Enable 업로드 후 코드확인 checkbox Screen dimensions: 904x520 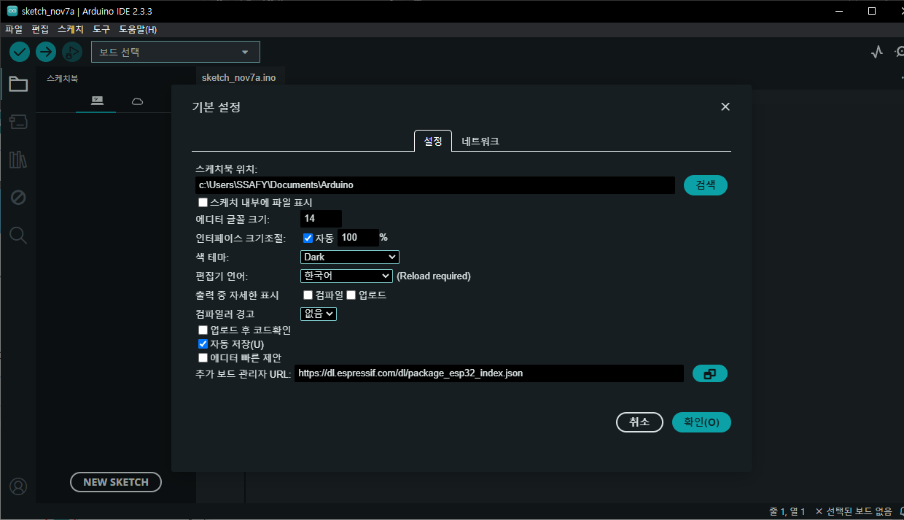click(203, 330)
